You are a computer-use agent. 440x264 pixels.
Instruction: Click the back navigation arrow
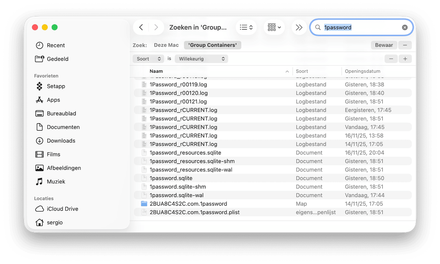141,27
